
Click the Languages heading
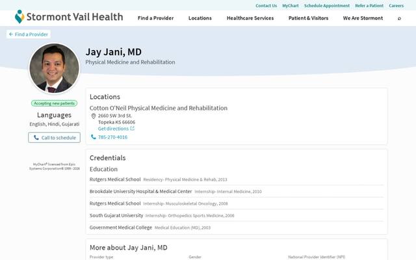(54, 115)
